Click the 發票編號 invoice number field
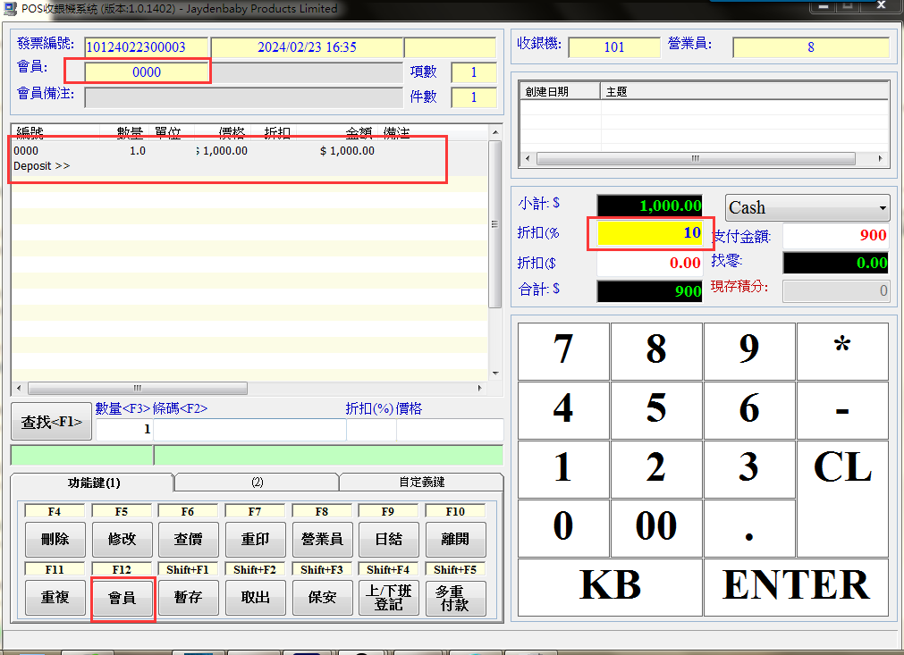Viewport: 904px width, 655px height. 147,47
